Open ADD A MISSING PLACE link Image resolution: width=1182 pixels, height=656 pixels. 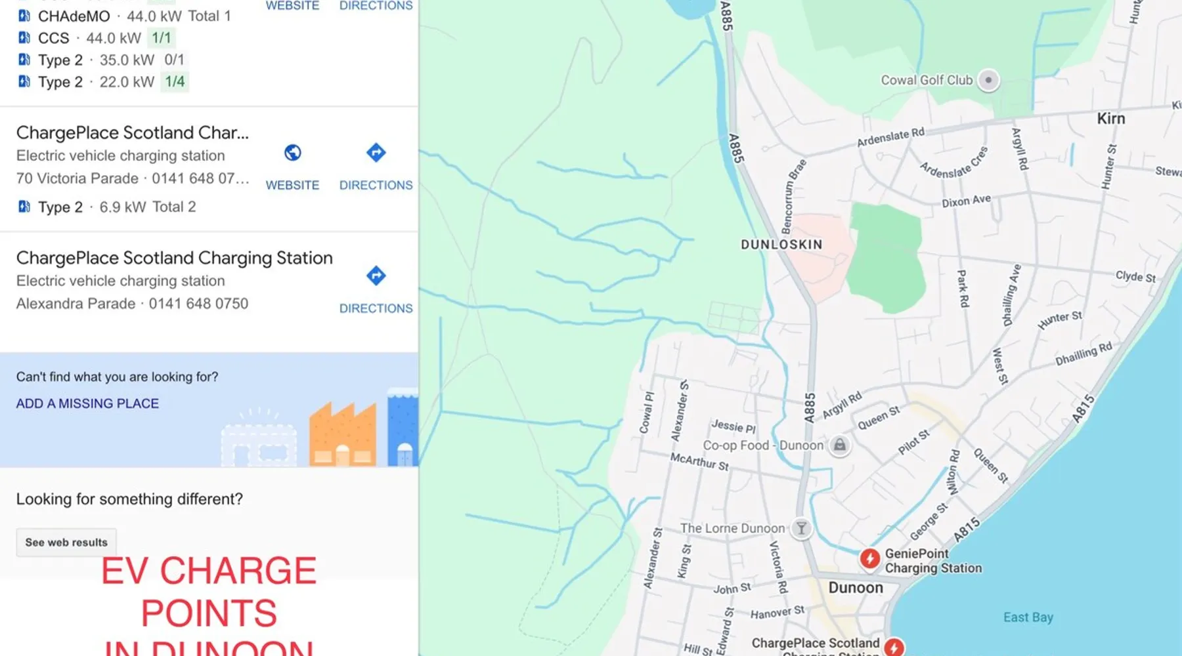tap(87, 403)
